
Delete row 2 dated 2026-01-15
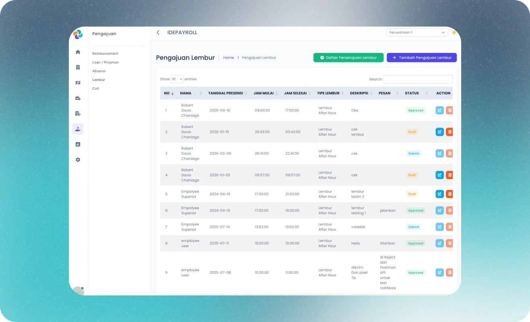coord(450,132)
